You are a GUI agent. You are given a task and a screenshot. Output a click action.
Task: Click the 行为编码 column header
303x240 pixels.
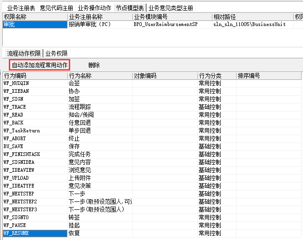35,76
